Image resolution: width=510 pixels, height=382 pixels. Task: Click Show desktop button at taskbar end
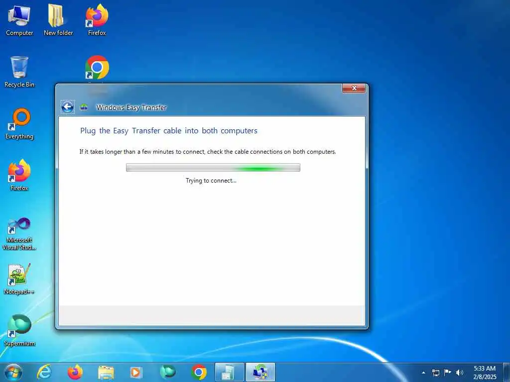click(x=507, y=373)
